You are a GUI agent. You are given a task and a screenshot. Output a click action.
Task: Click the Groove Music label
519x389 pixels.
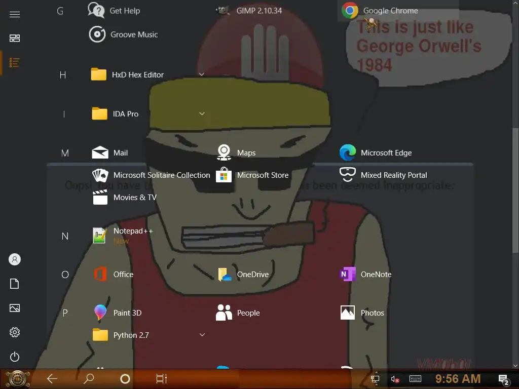tap(134, 34)
